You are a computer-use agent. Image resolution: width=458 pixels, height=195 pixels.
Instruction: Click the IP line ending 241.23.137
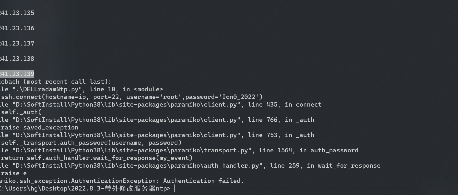point(17,43)
